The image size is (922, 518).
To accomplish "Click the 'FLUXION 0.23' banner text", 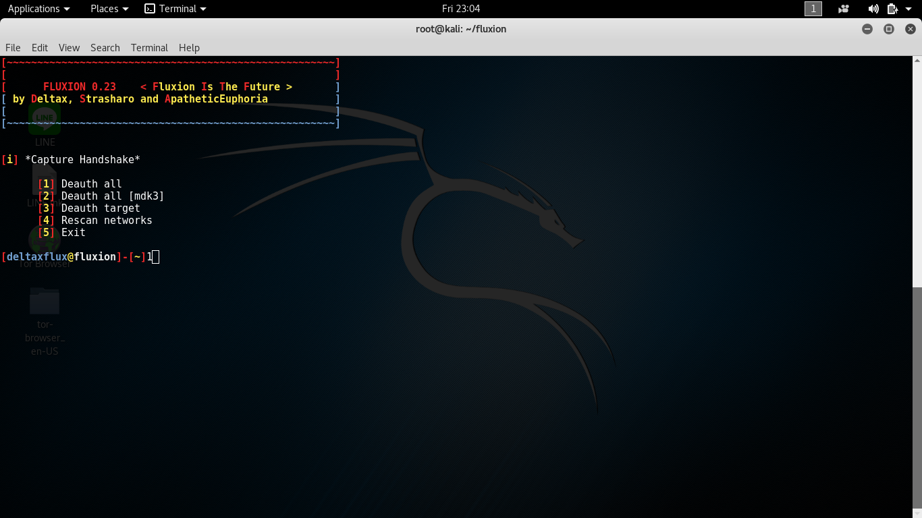I will (80, 86).
